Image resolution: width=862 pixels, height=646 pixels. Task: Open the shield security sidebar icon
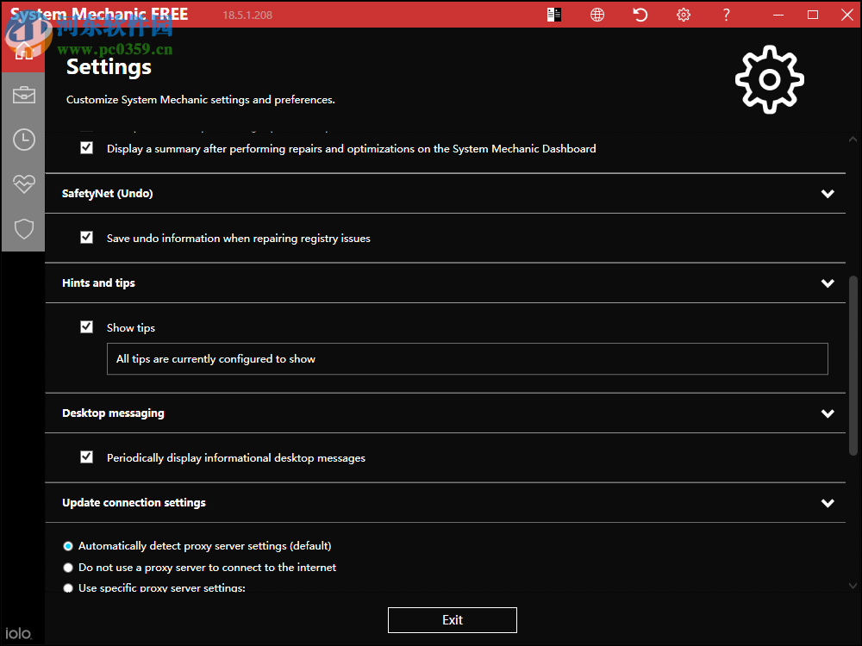click(23, 228)
